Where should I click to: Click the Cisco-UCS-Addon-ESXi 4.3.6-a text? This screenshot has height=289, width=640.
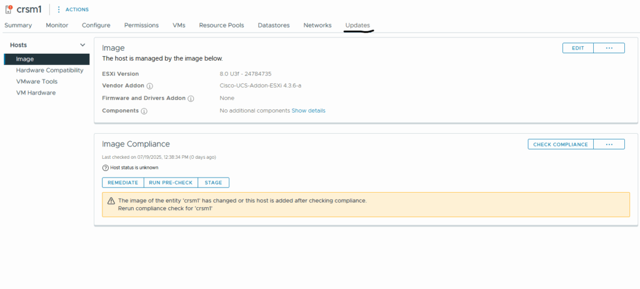click(261, 86)
